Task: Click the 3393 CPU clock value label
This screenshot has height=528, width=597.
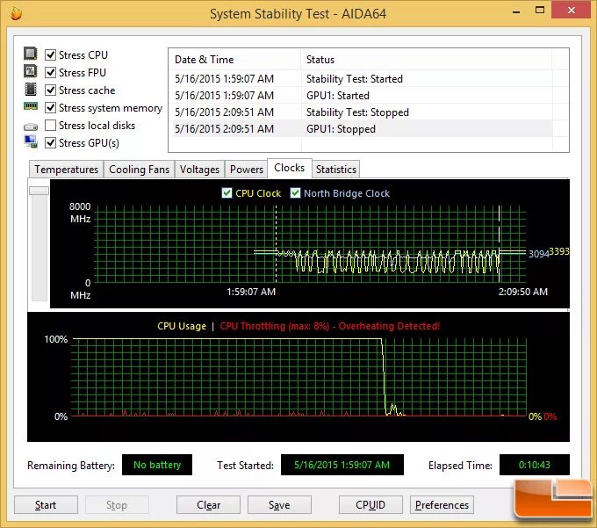Action: (x=559, y=251)
